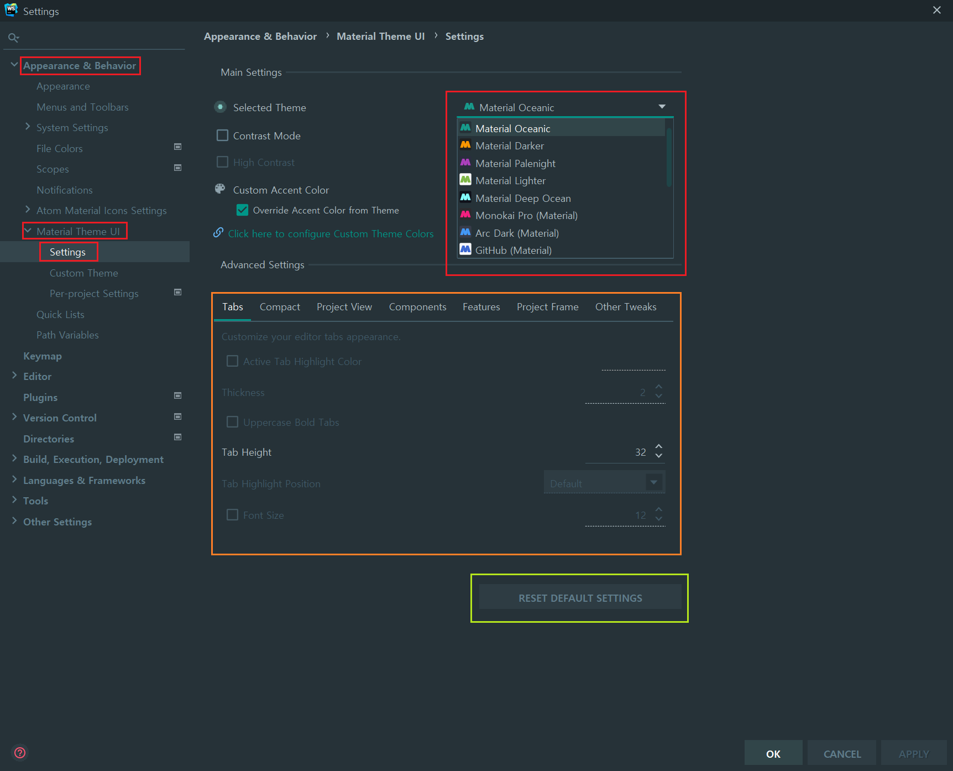
Task: Open the Other Tweaks tab
Action: pos(626,307)
